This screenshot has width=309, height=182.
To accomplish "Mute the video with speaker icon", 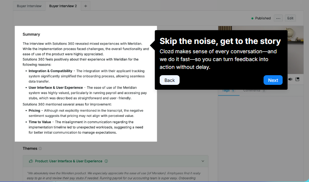I will (x=290, y=79).
